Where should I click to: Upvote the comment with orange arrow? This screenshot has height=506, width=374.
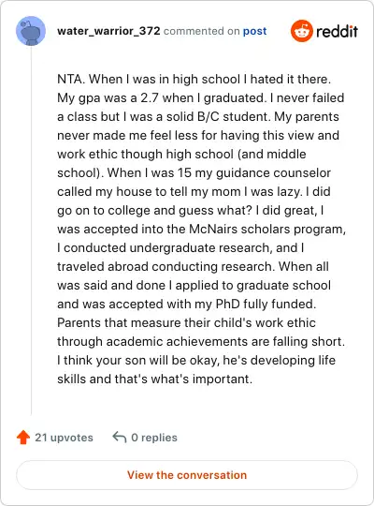click(23, 438)
